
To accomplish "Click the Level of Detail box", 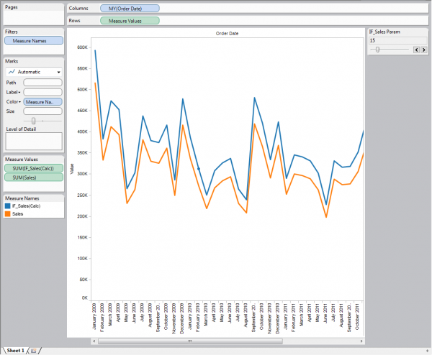I will tap(33, 140).
